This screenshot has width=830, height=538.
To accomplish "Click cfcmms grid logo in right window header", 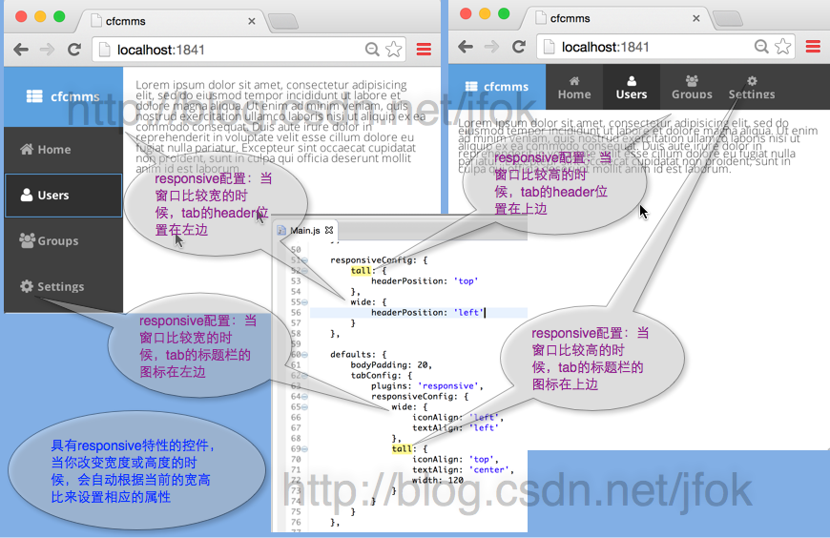I will [x=471, y=86].
